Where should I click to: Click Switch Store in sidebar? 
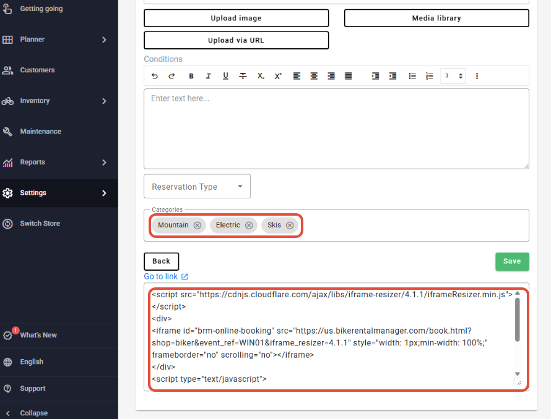point(40,224)
